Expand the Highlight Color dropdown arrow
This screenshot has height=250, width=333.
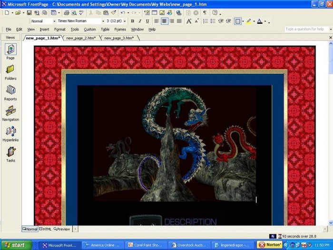(x=254, y=21)
